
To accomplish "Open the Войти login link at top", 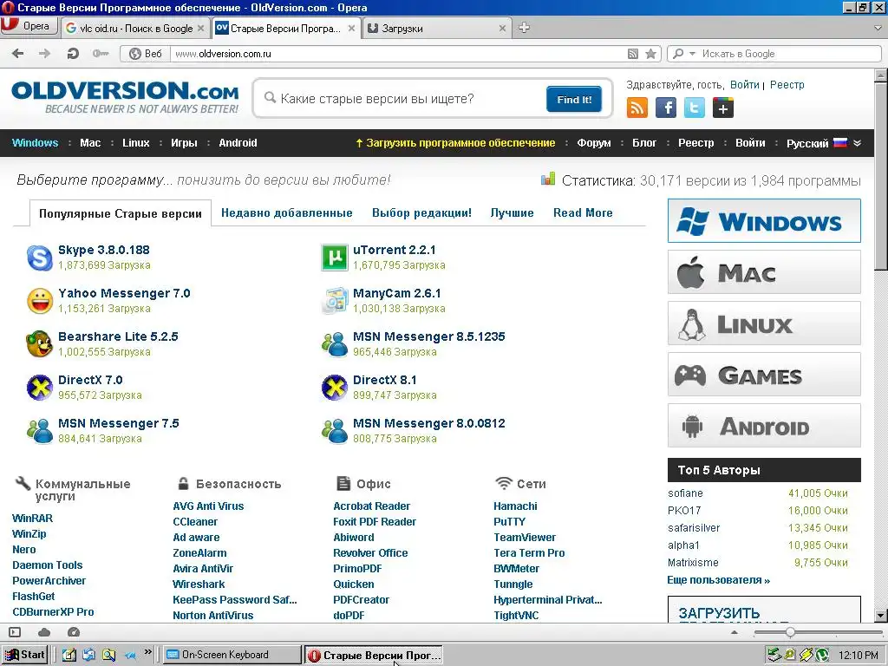I will 744,84.
